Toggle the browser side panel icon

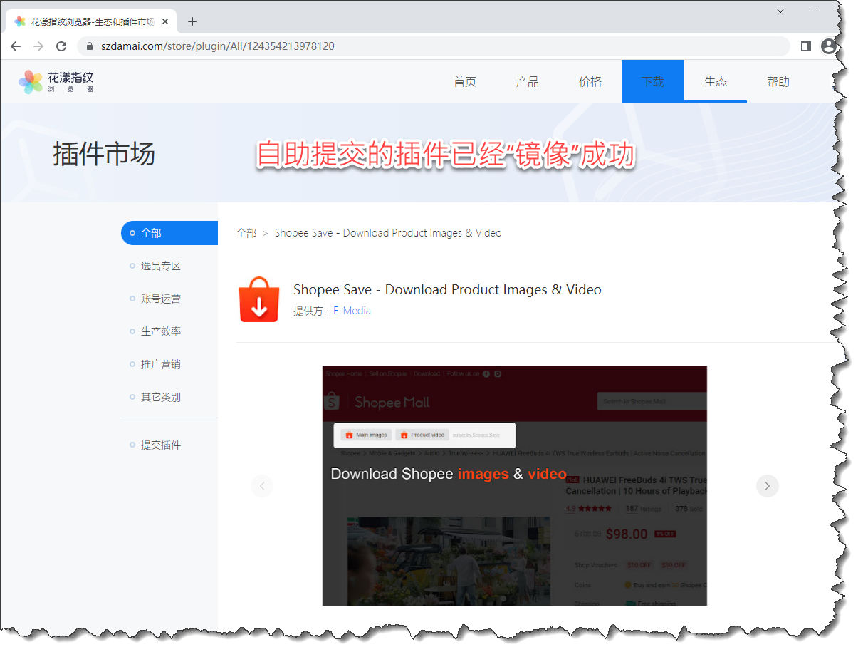click(x=806, y=46)
